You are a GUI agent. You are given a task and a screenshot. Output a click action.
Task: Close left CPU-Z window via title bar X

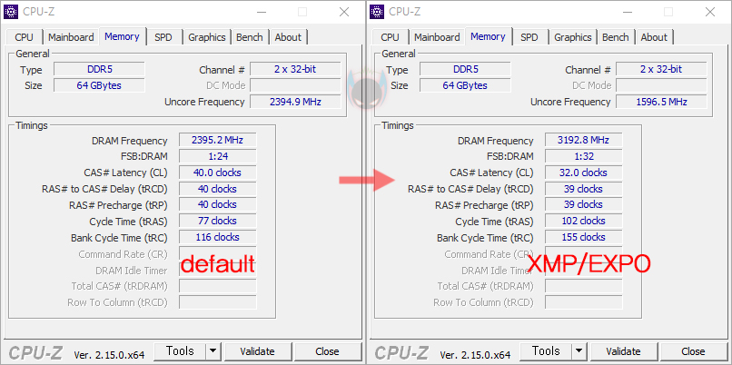tap(344, 12)
